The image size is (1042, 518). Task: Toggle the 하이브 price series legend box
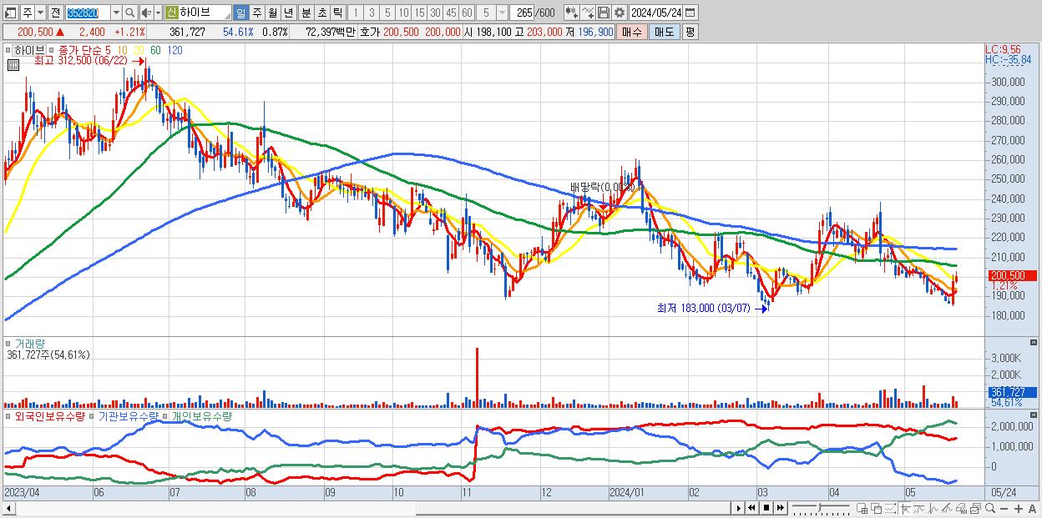[9, 50]
